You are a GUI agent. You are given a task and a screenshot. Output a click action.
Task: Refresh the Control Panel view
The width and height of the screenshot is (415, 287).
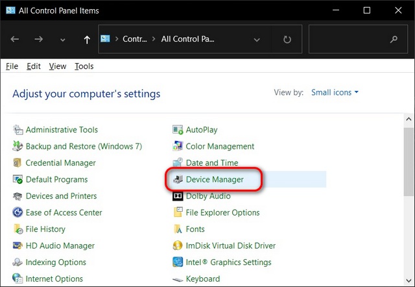tap(287, 40)
